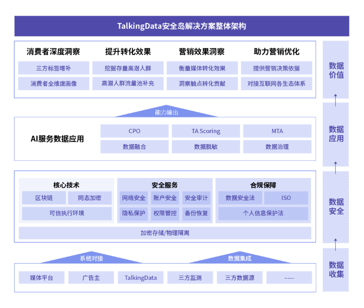Click the TalkingData source box
This screenshot has width=364, height=308.
141,278
